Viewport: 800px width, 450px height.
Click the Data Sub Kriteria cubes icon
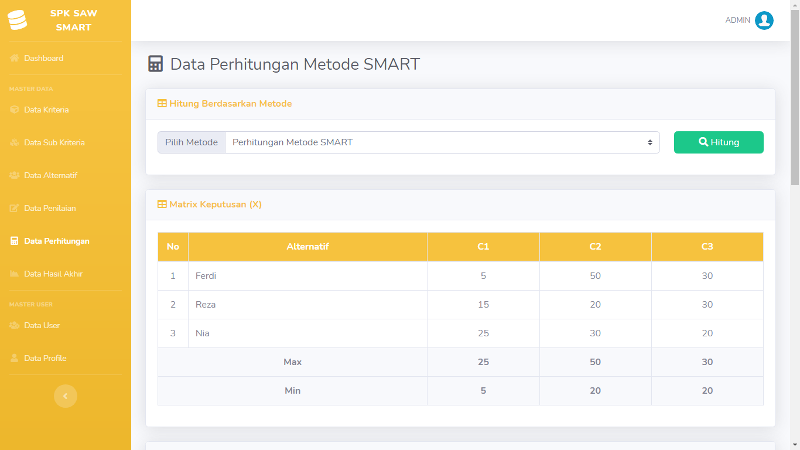[15, 142]
